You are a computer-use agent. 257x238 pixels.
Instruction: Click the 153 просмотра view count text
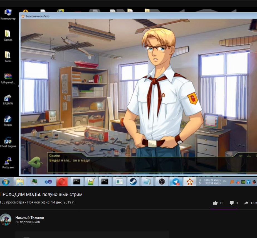tap(12, 202)
